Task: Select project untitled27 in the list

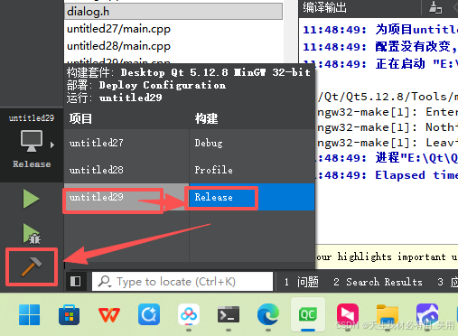Action: pyautogui.click(x=126, y=143)
